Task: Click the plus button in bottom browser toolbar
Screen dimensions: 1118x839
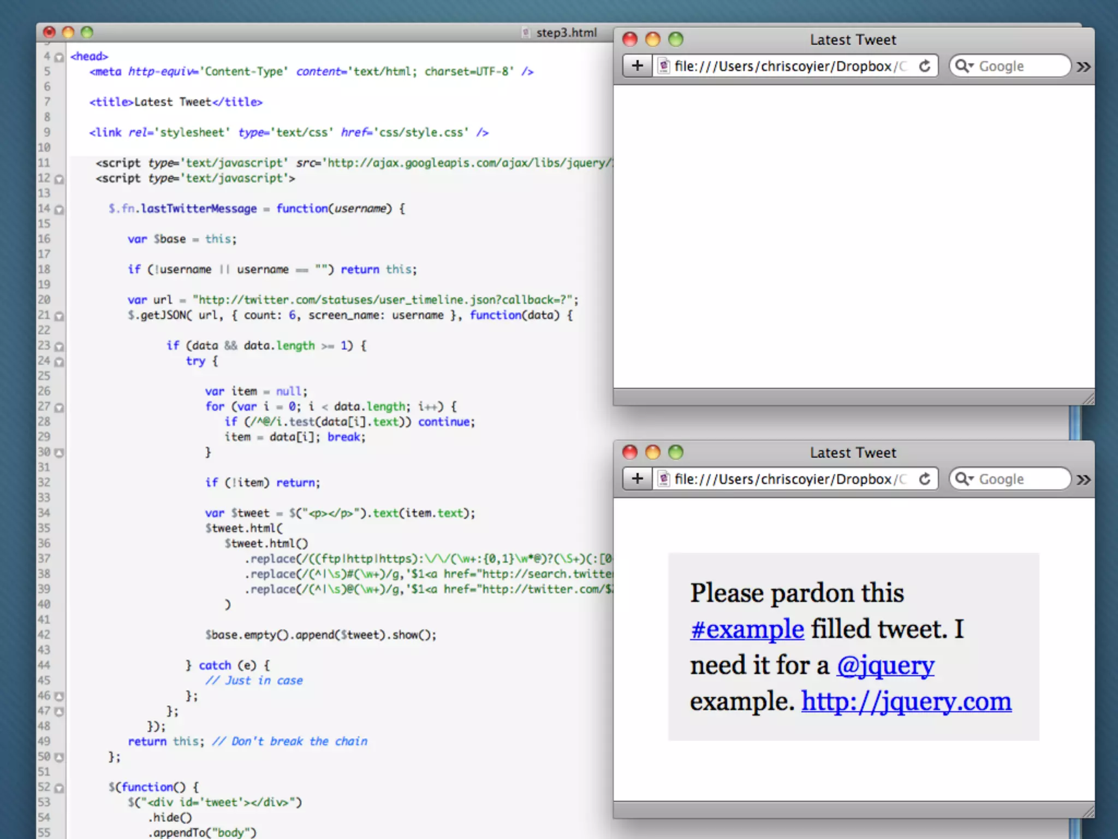Action: 637,479
